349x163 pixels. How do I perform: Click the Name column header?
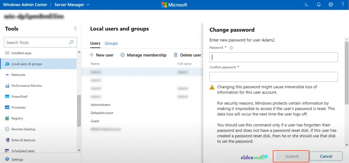tap(95, 64)
